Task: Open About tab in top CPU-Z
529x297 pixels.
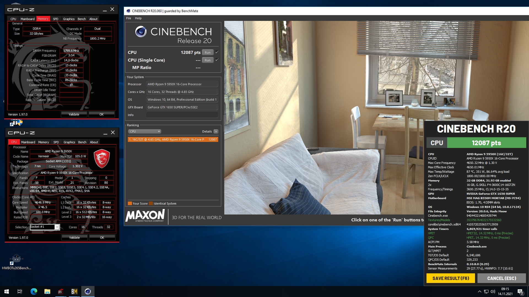Action: [93, 19]
